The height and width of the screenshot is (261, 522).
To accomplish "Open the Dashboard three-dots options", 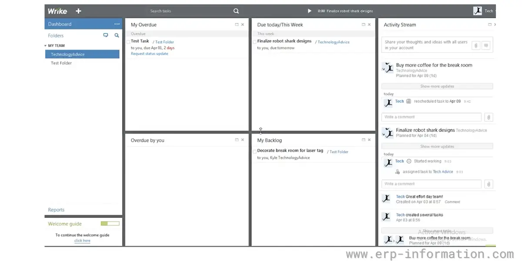I will click(x=117, y=24).
